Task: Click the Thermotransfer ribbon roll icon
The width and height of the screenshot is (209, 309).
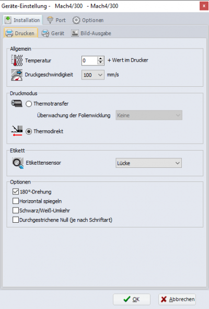Action: click(17, 103)
